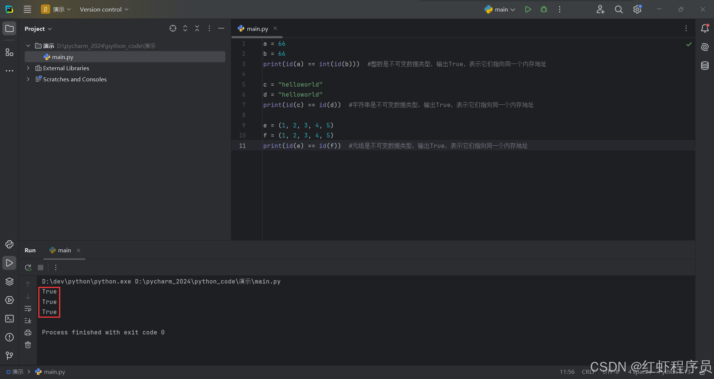The height and width of the screenshot is (379, 714).
Task: Place cursor on line 1 code a = 66
Action: pos(274,43)
